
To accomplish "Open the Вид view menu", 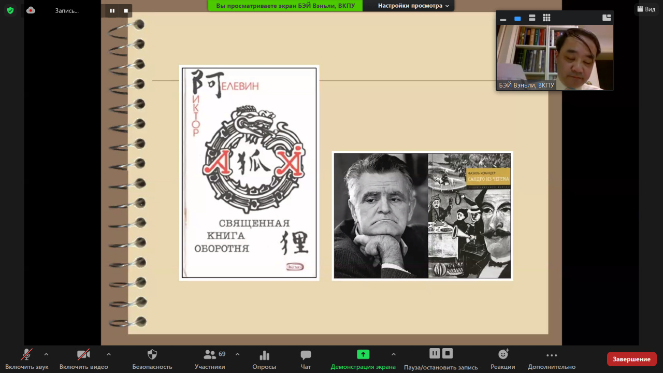I will point(646,9).
